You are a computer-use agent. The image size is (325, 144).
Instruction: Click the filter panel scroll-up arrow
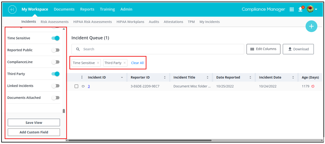point(63,29)
